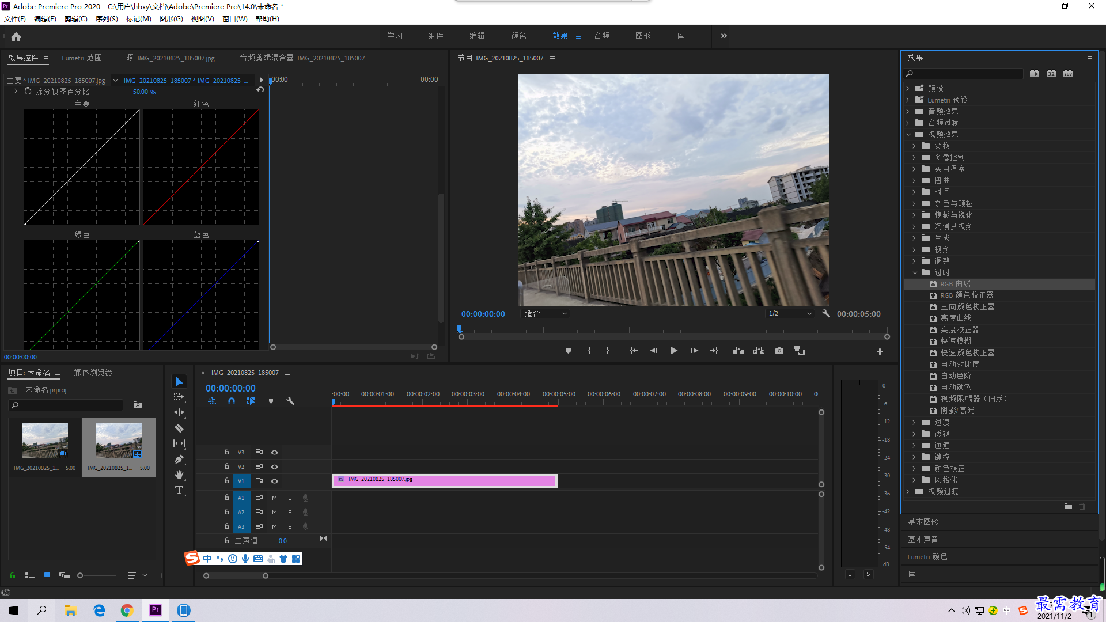This screenshot has width=1106, height=622.
Task: Lock the V1 track
Action: point(227,481)
